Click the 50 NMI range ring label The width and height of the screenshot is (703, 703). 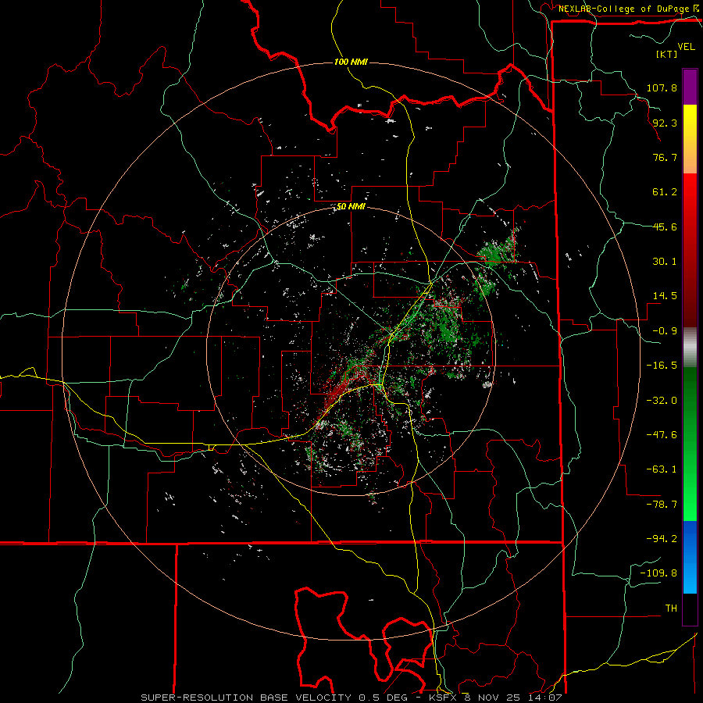[x=351, y=207]
